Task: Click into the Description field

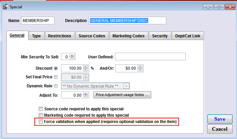Action: 127,21
